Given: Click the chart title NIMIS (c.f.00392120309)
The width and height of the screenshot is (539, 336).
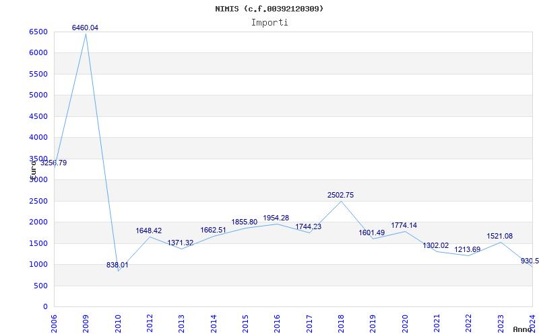Looking at the screenshot, I should click(269, 9).
